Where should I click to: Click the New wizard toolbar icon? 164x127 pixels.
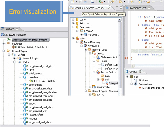tap(73, 2)
